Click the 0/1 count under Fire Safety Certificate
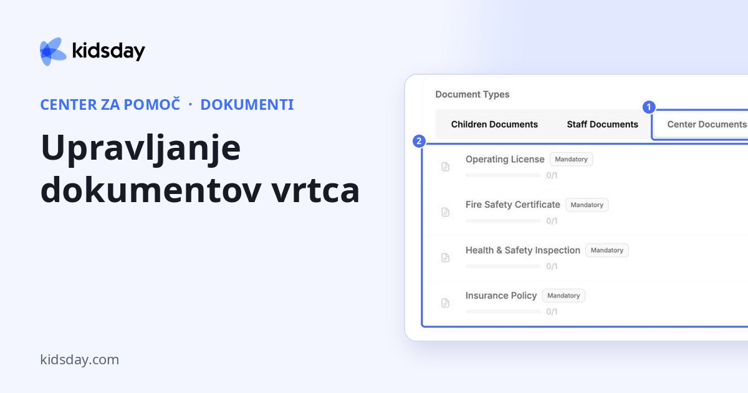This screenshot has width=748, height=393. pyautogui.click(x=552, y=221)
